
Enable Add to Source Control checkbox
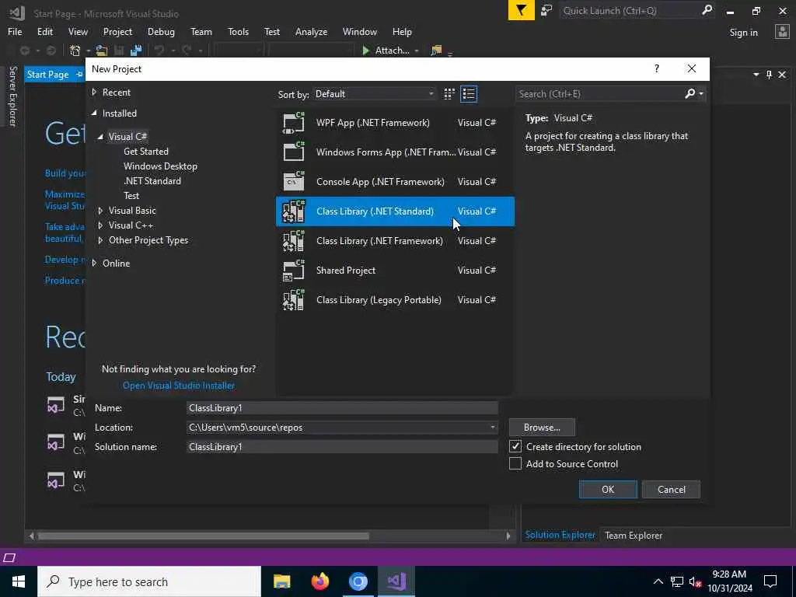pos(515,463)
